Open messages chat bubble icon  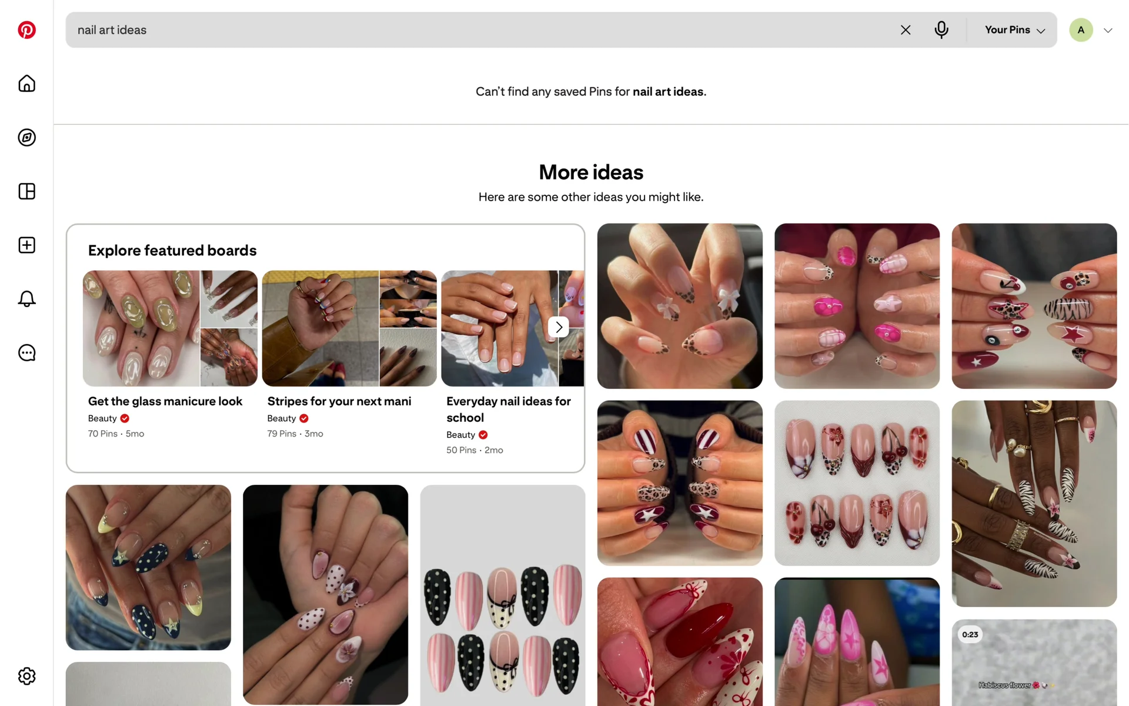click(x=26, y=353)
